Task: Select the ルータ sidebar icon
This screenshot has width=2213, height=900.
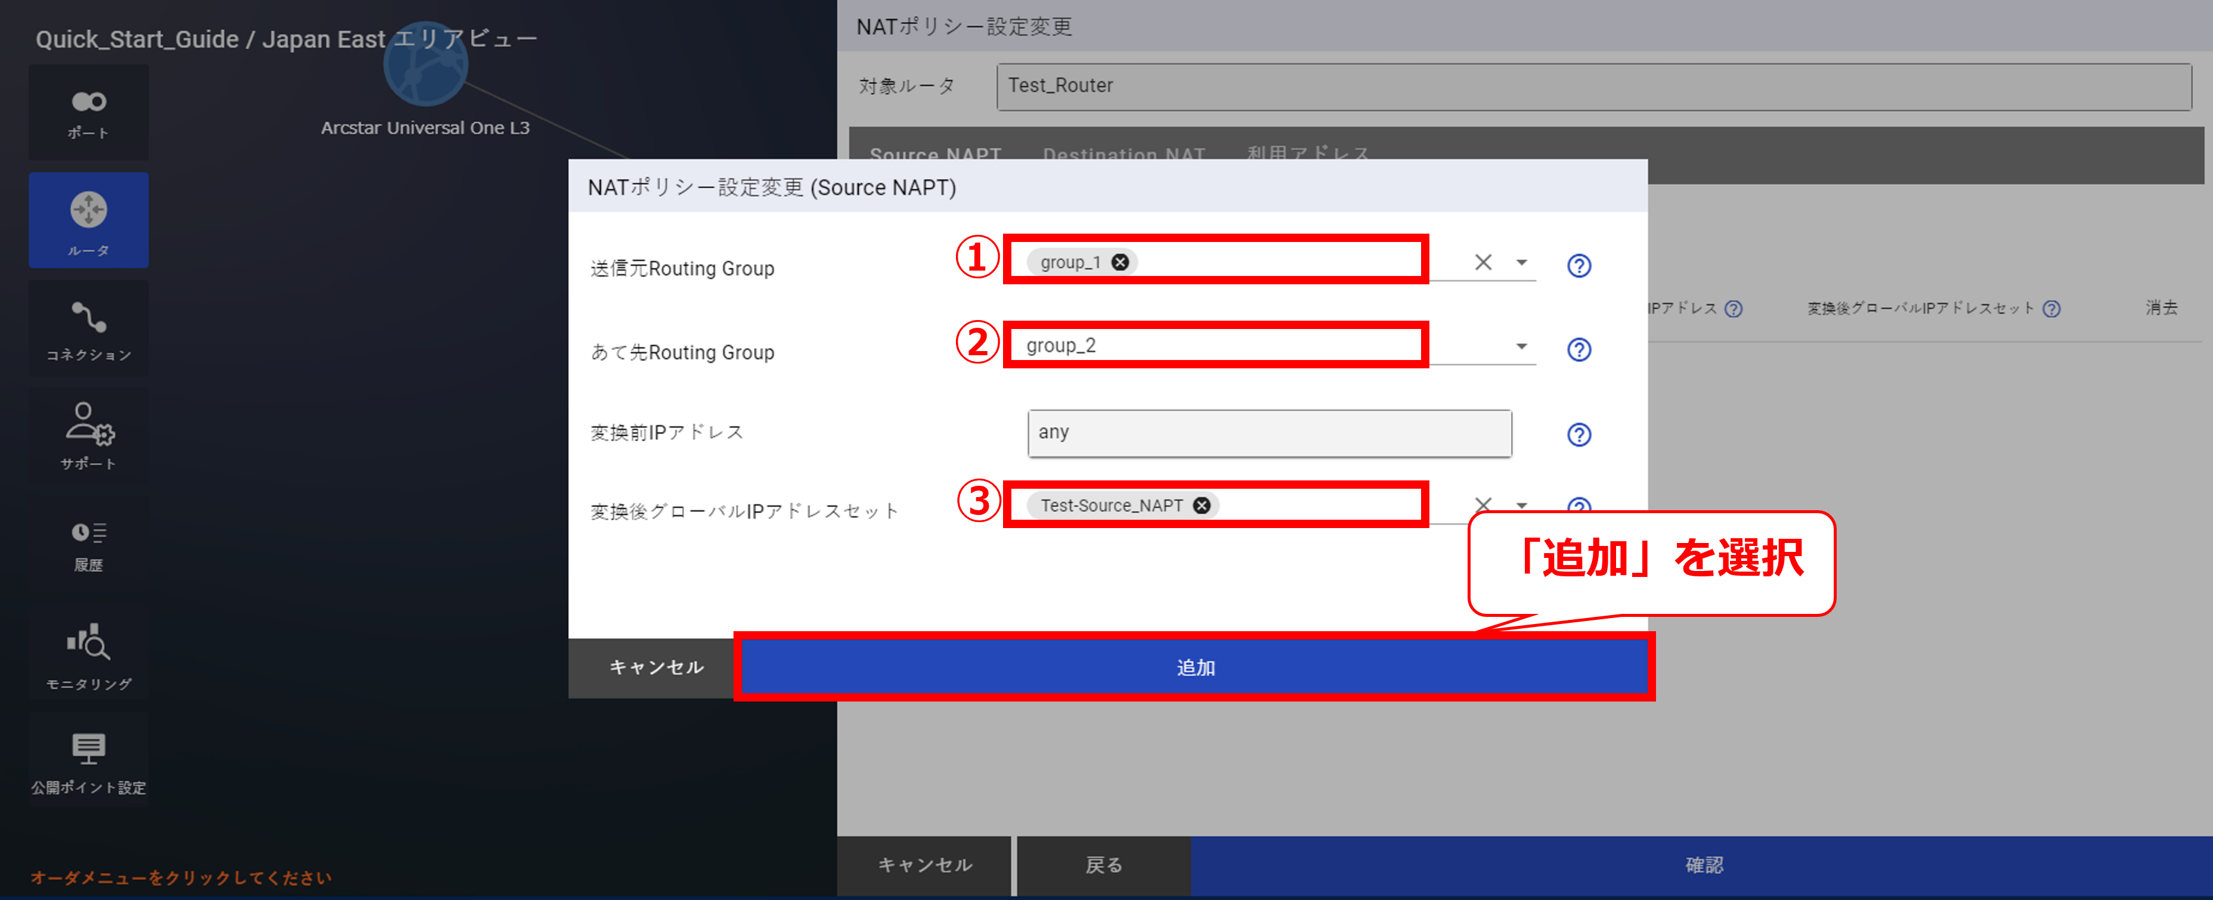Action: tap(88, 221)
